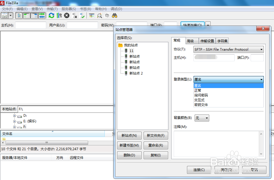Click the quick connect 主机(H) input field
The width and height of the screenshot is (274, 180).
(x=31, y=25)
